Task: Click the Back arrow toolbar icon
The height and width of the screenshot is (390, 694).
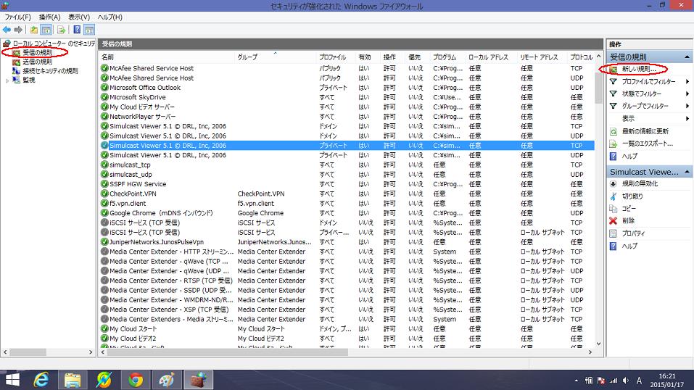Action: (7, 30)
